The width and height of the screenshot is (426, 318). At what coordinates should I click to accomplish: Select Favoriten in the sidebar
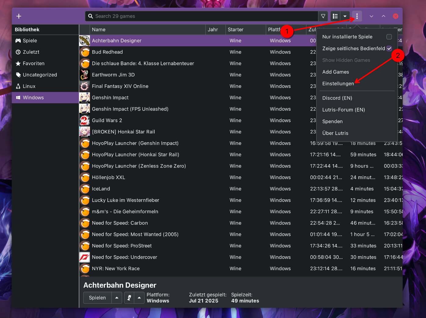pos(45,63)
